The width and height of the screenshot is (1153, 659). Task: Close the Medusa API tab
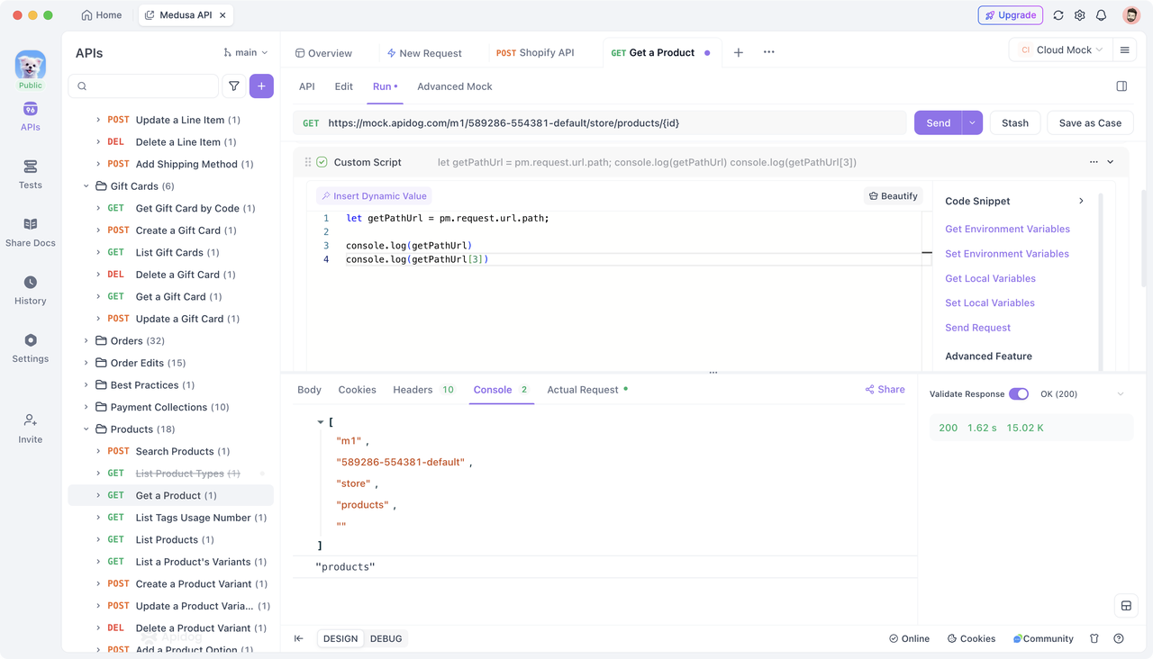222,15
